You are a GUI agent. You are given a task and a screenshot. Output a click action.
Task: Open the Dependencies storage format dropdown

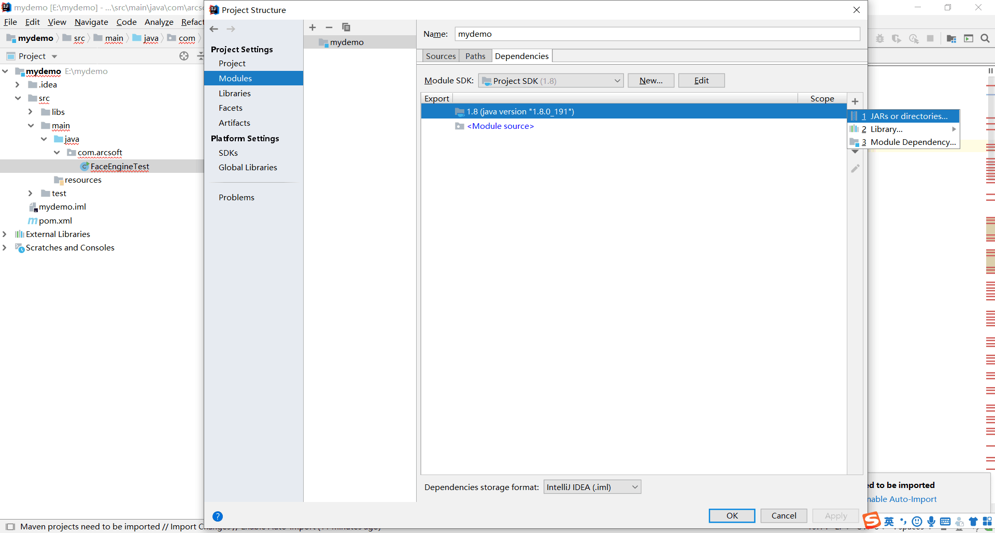pyautogui.click(x=592, y=486)
